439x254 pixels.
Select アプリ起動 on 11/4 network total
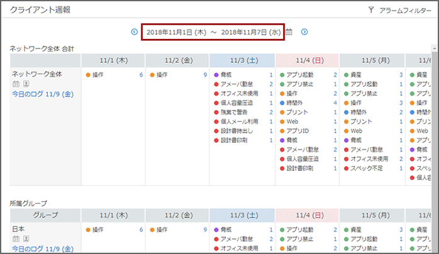[x=300, y=75]
